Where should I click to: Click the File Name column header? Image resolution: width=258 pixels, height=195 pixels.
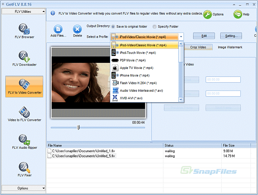click(x=105, y=145)
